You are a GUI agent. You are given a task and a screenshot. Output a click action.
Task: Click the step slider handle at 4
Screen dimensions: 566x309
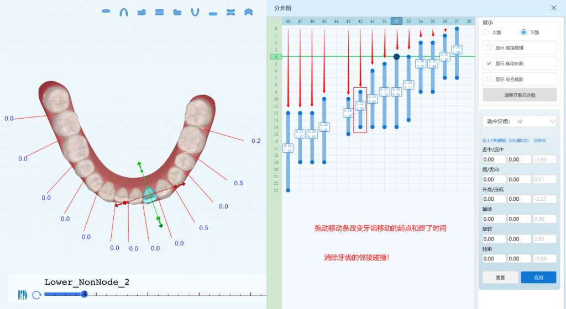click(85, 294)
